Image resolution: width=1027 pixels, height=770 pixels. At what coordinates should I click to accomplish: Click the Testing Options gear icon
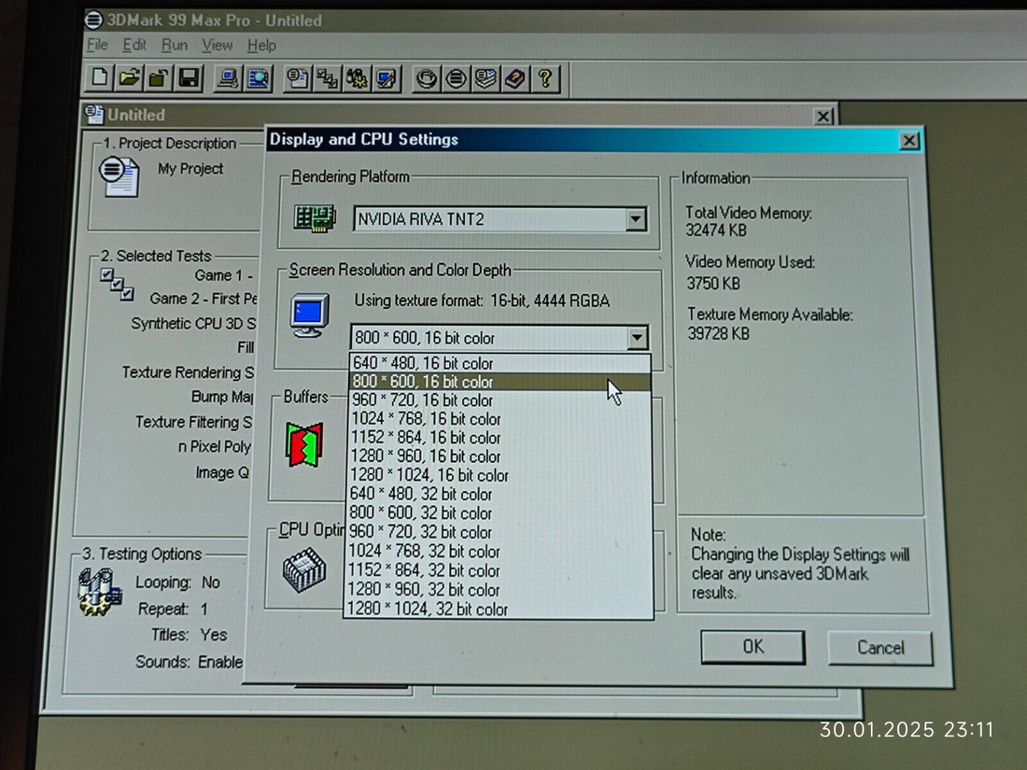click(x=99, y=592)
